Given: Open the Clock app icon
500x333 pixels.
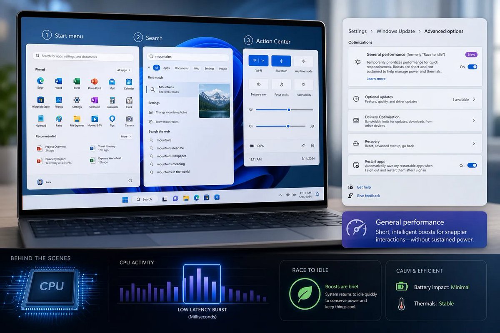Looking at the screenshot, I should point(129,100).
